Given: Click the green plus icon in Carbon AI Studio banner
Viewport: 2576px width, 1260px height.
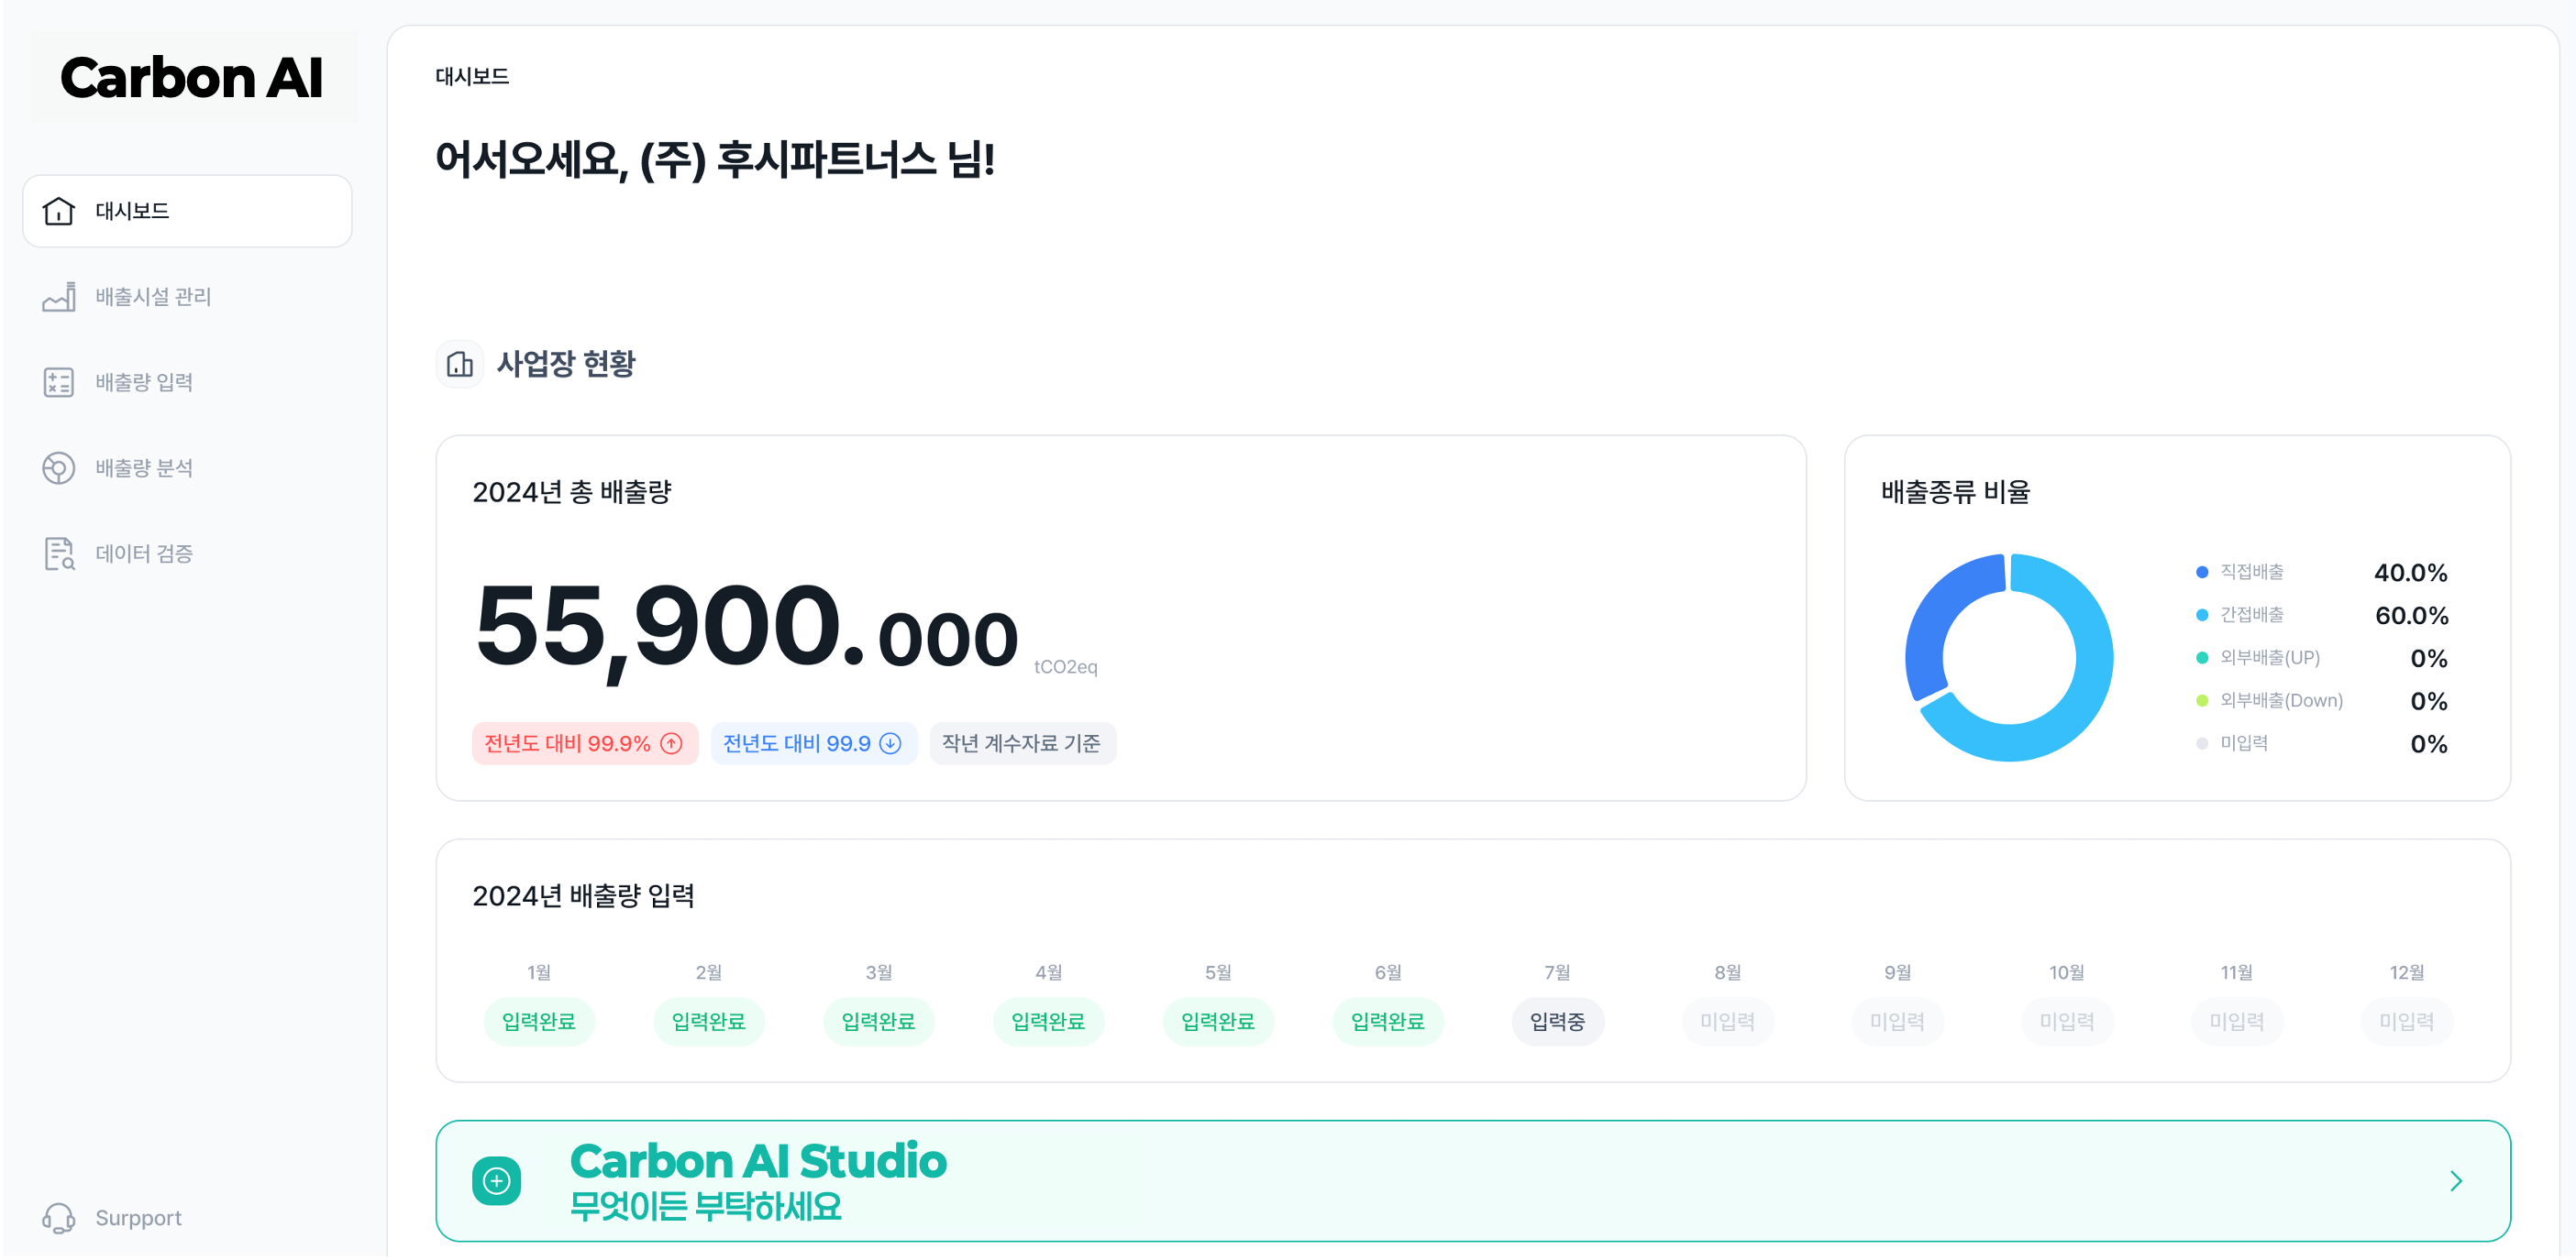Looking at the screenshot, I should [x=497, y=1181].
